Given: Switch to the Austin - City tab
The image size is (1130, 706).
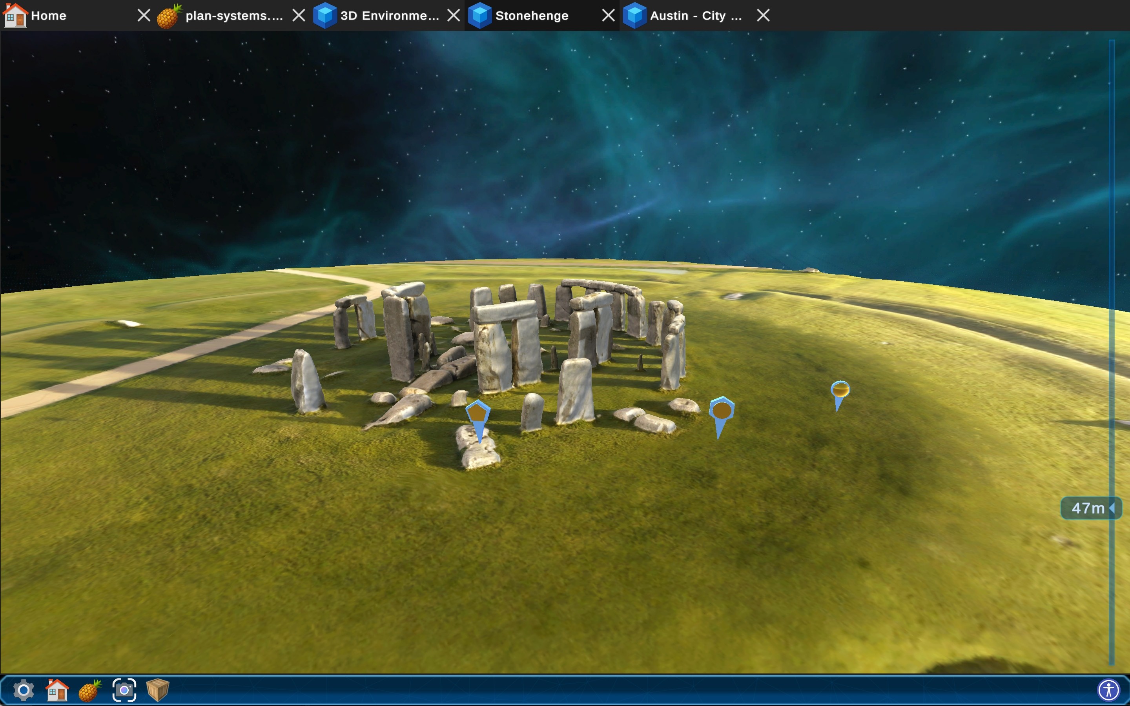Looking at the screenshot, I should (695, 15).
